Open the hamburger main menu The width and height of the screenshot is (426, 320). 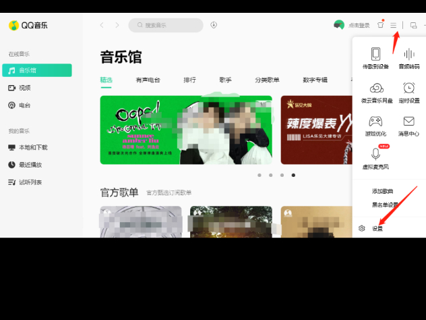pyautogui.click(x=393, y=25)
